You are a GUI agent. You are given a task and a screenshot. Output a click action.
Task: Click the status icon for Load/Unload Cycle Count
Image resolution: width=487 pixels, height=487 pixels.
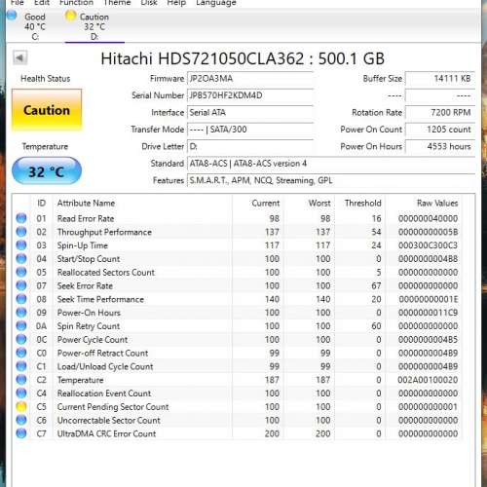tap(21, 366)
